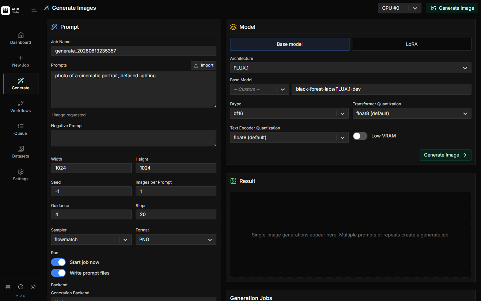The width and height of the screenshot is (481, 301).
Task: Open Queue label in sidebar
Action: tap(21, 133)
